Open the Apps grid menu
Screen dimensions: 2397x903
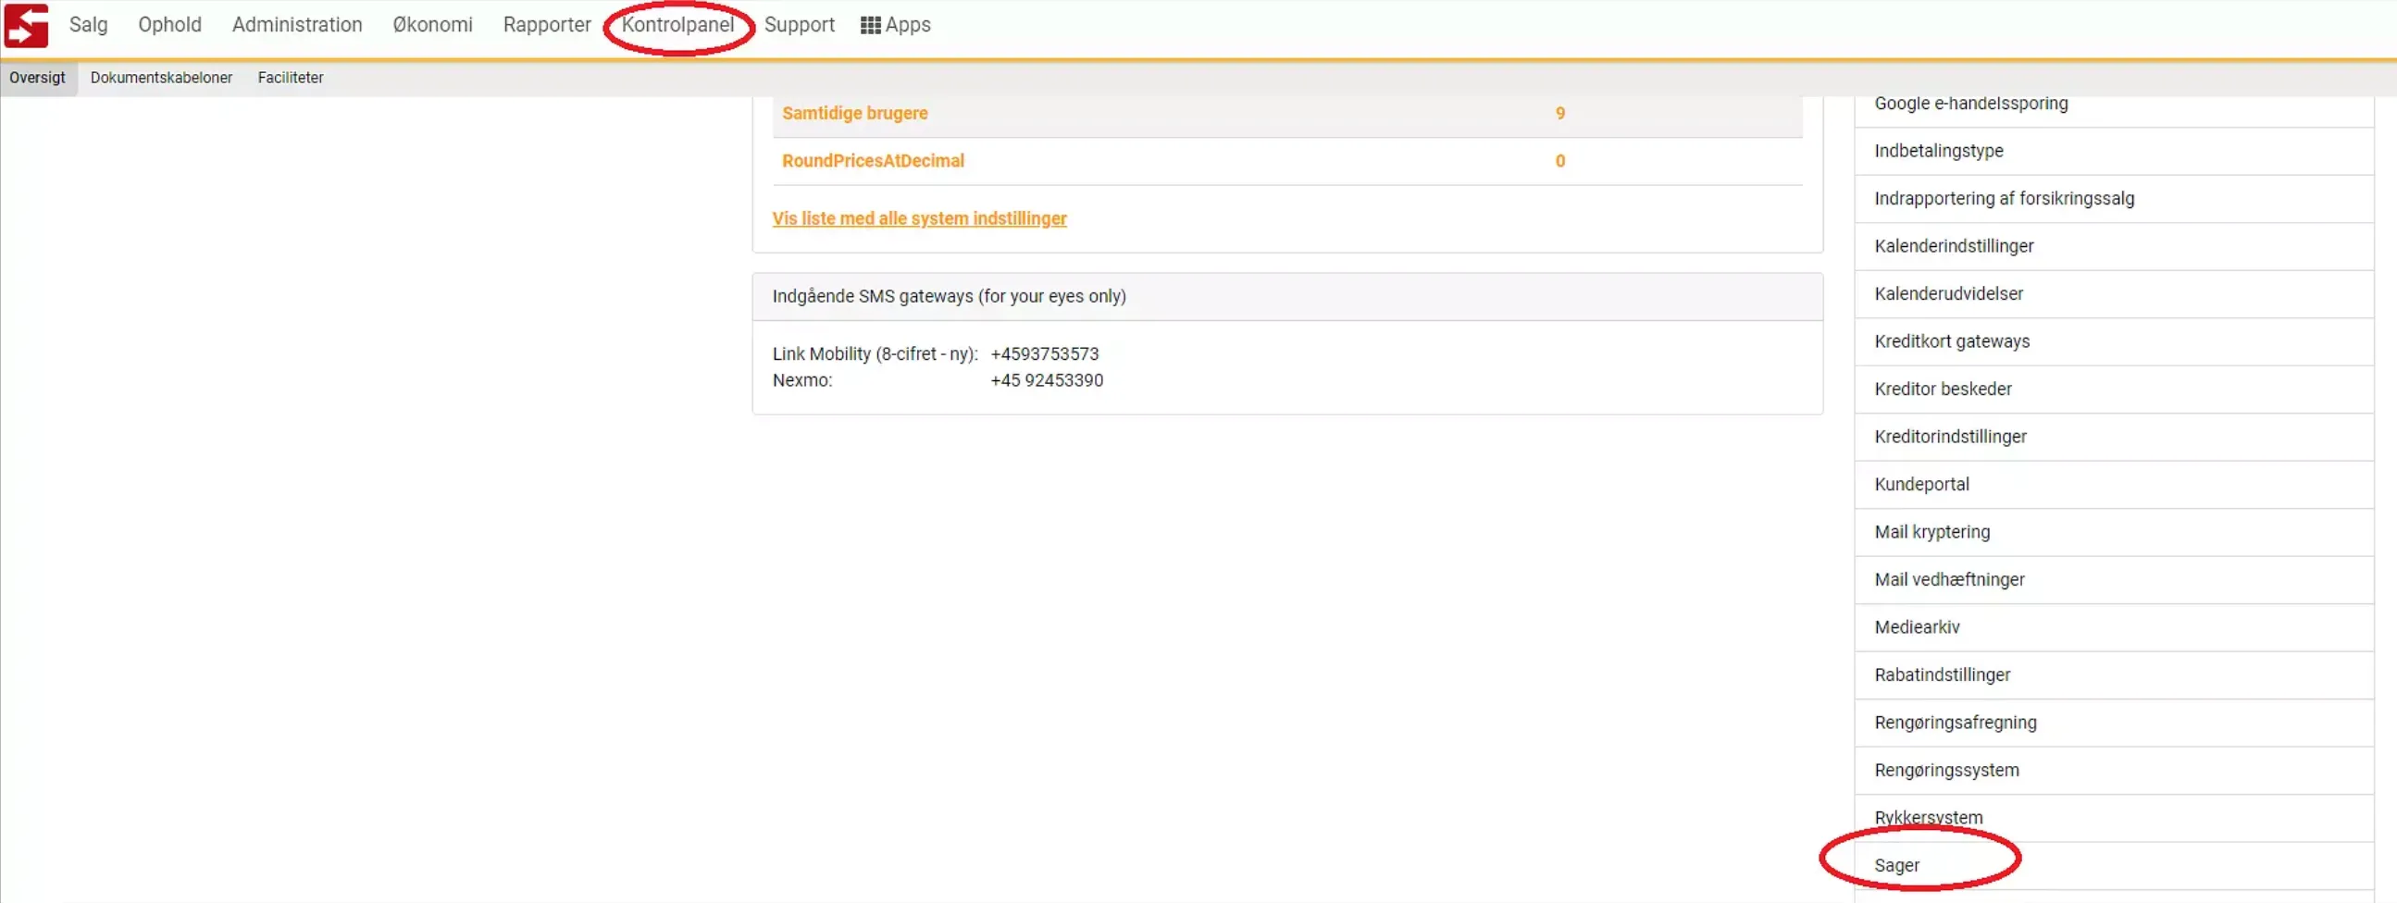click(x=895, y=25)
